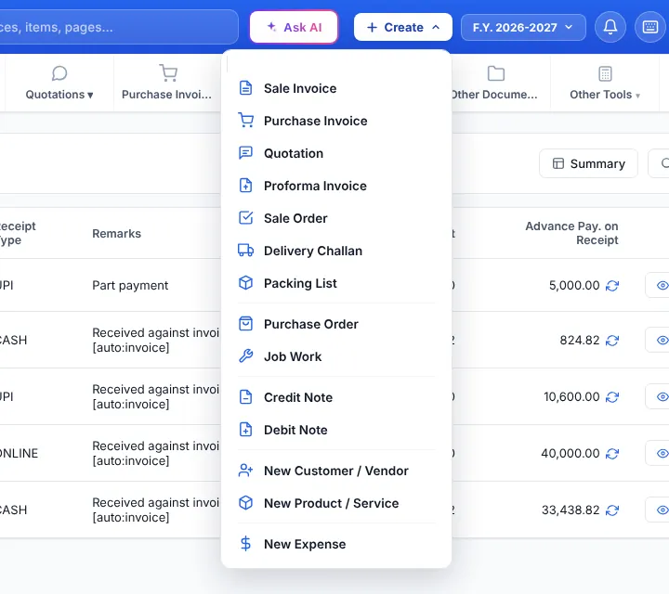The image size is (669, 594).
Task: Choose Purchase Order menu entry
Action: coord(336,324)
